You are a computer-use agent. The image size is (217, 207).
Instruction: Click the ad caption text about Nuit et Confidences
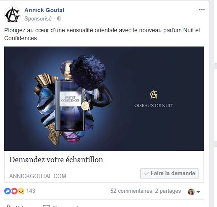102,34
